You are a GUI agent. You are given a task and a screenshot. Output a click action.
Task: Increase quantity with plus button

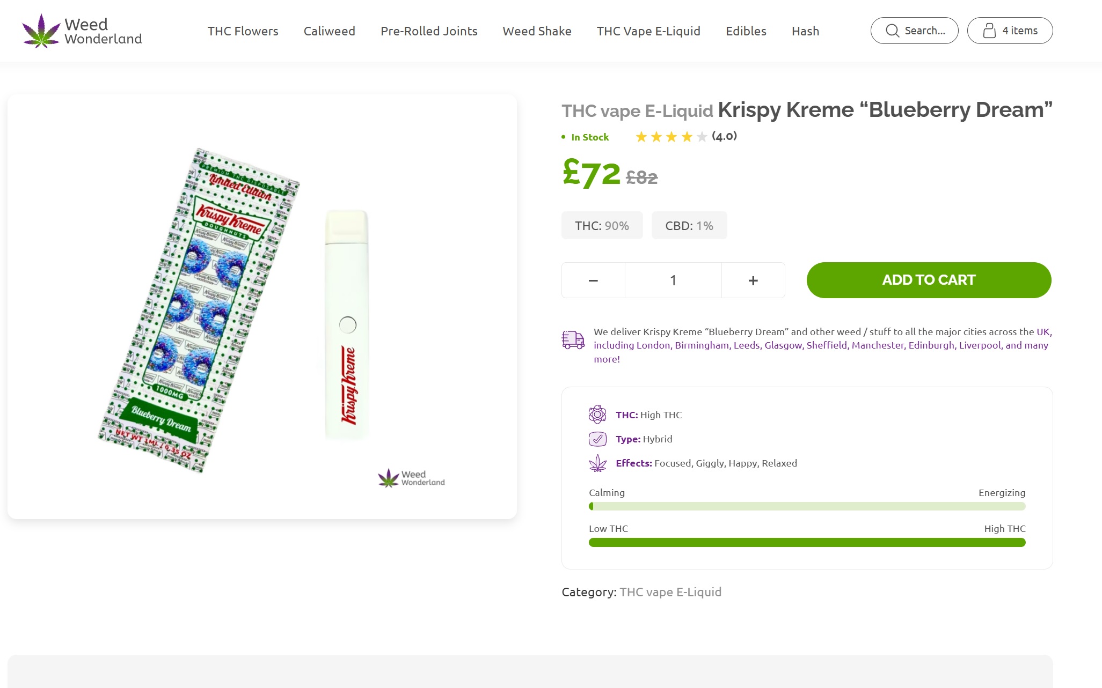[753, 280]
